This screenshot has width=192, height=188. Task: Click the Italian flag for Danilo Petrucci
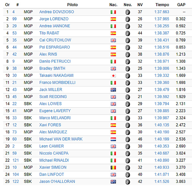click(x=113, y=62)
